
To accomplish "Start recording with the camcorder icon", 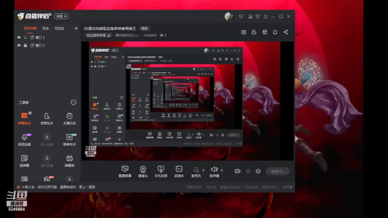I will [x=238, y=171].
